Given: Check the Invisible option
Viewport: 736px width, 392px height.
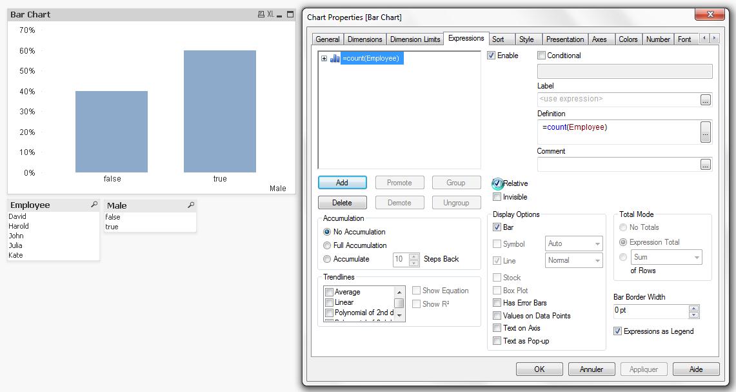Looking at the screenshot, I should [497, 197].
